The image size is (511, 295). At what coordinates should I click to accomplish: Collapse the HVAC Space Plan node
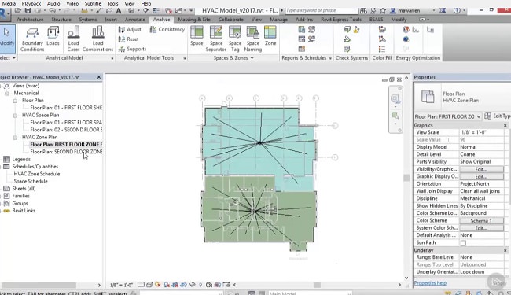tap(15, 116)
